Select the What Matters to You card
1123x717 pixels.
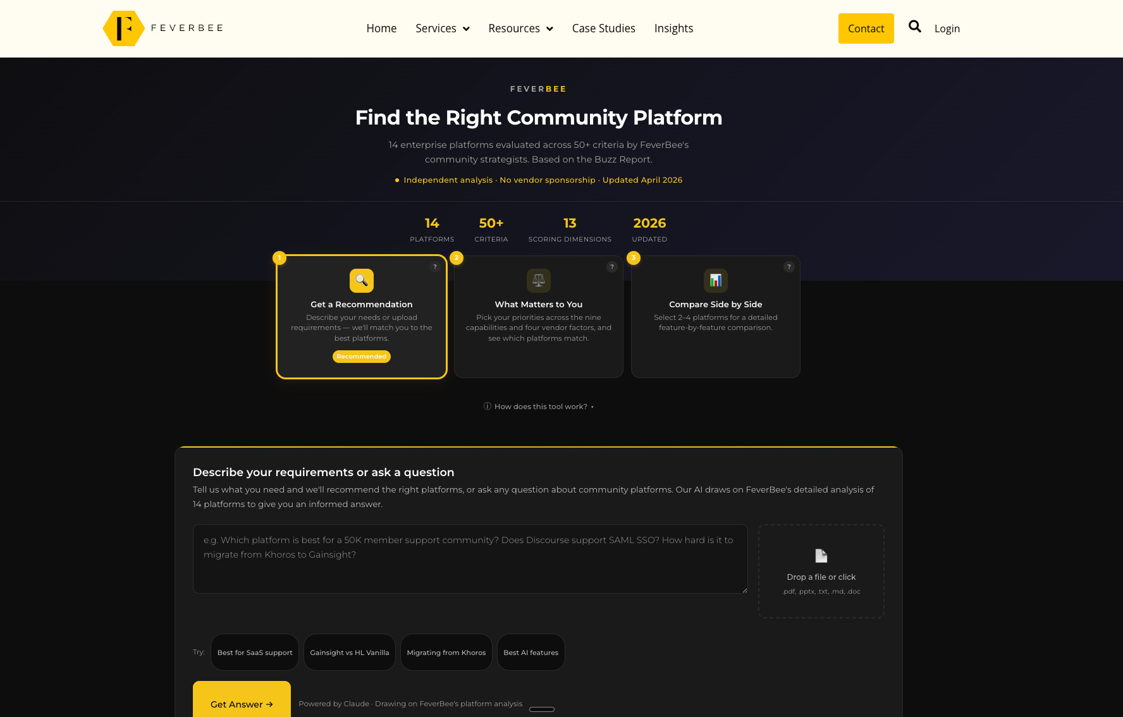[539, 317]
